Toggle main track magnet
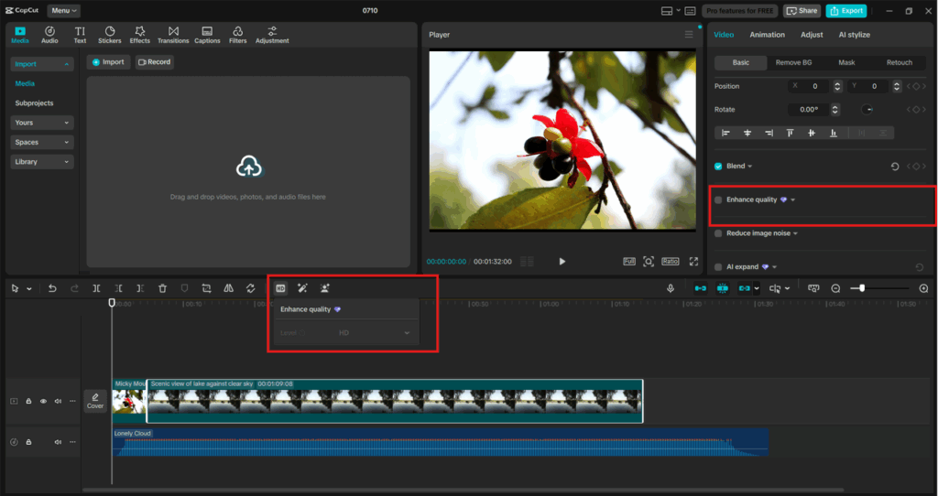Screen dimensions: 938x496 tap(700, 288)
